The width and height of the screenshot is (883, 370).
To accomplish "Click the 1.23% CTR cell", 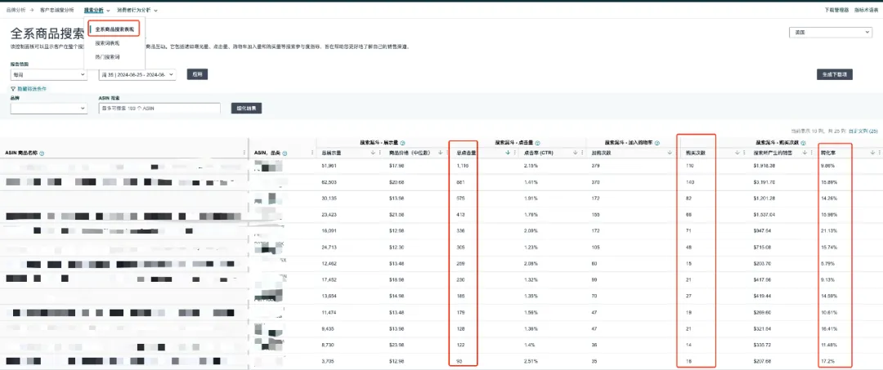I will [530, 247].
